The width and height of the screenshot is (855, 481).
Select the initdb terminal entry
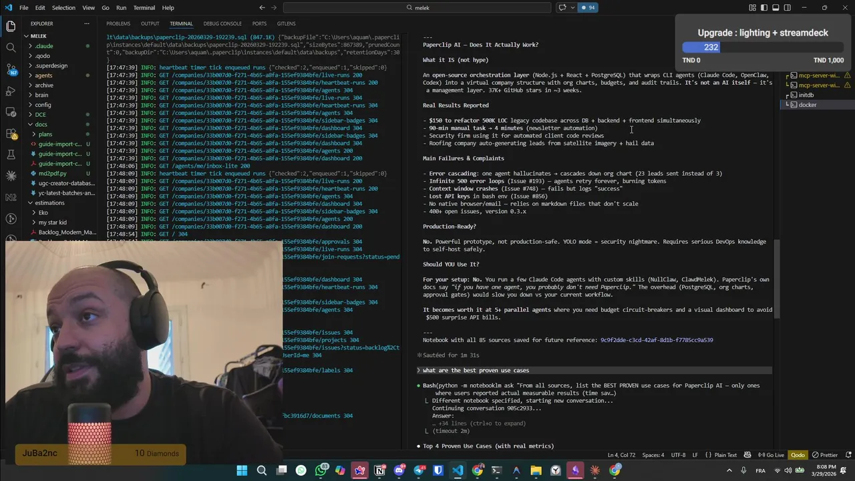pos(806,95)
